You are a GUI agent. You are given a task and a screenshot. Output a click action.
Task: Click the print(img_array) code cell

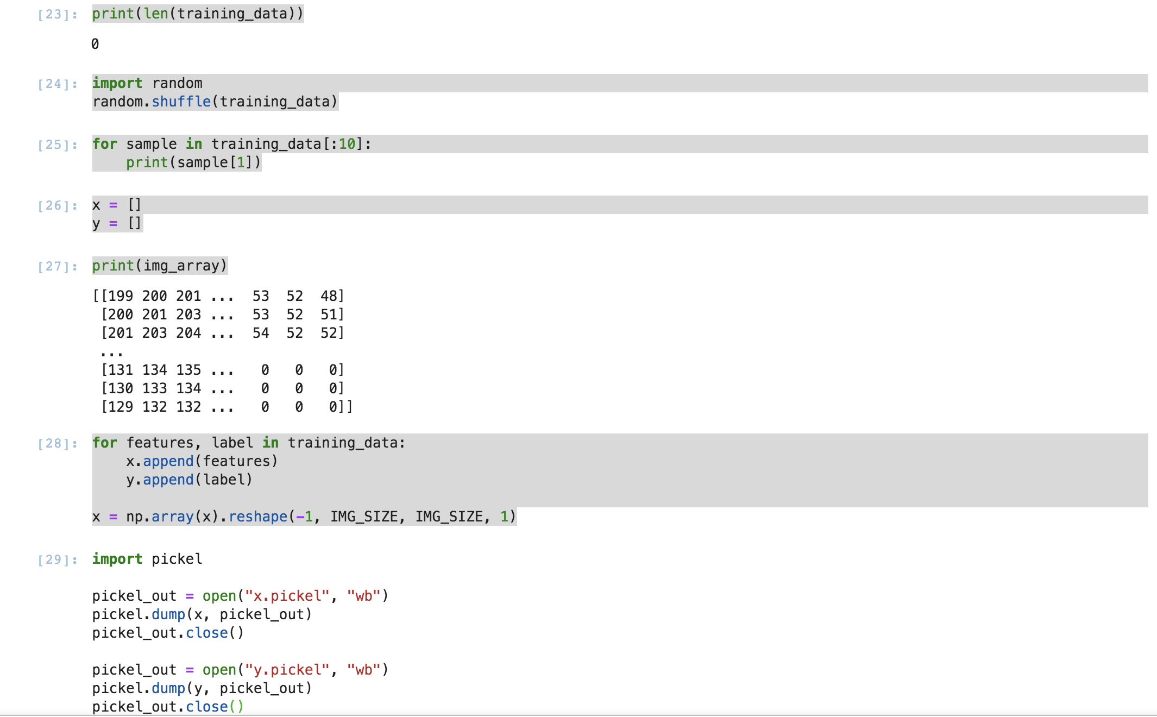(160, 266)
